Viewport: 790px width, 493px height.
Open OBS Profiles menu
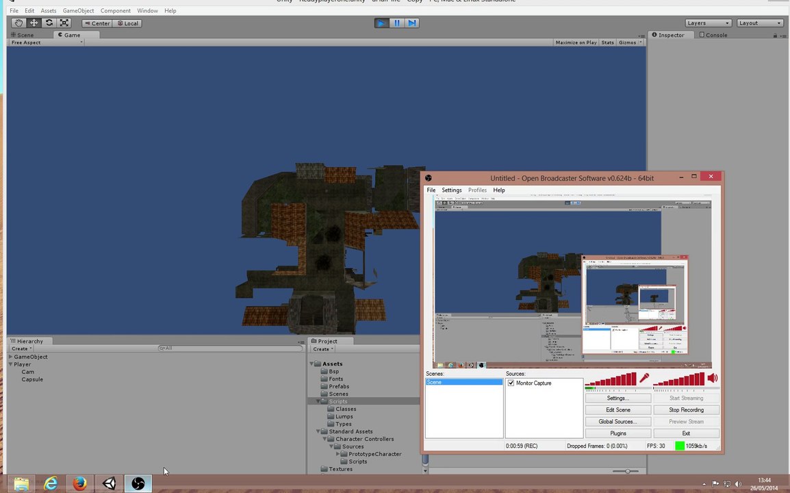point(477,190)
